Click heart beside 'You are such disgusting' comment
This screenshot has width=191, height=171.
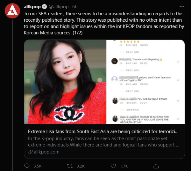pos(178,62)
